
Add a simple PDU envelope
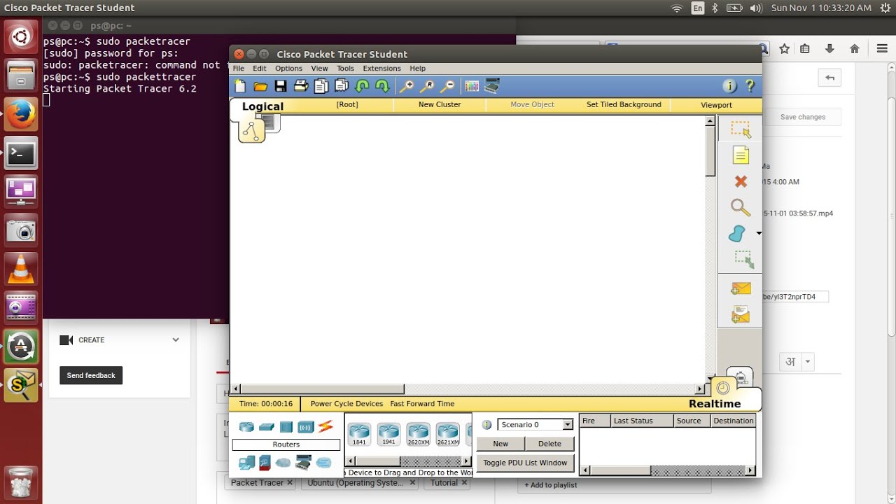pos(741,288)
